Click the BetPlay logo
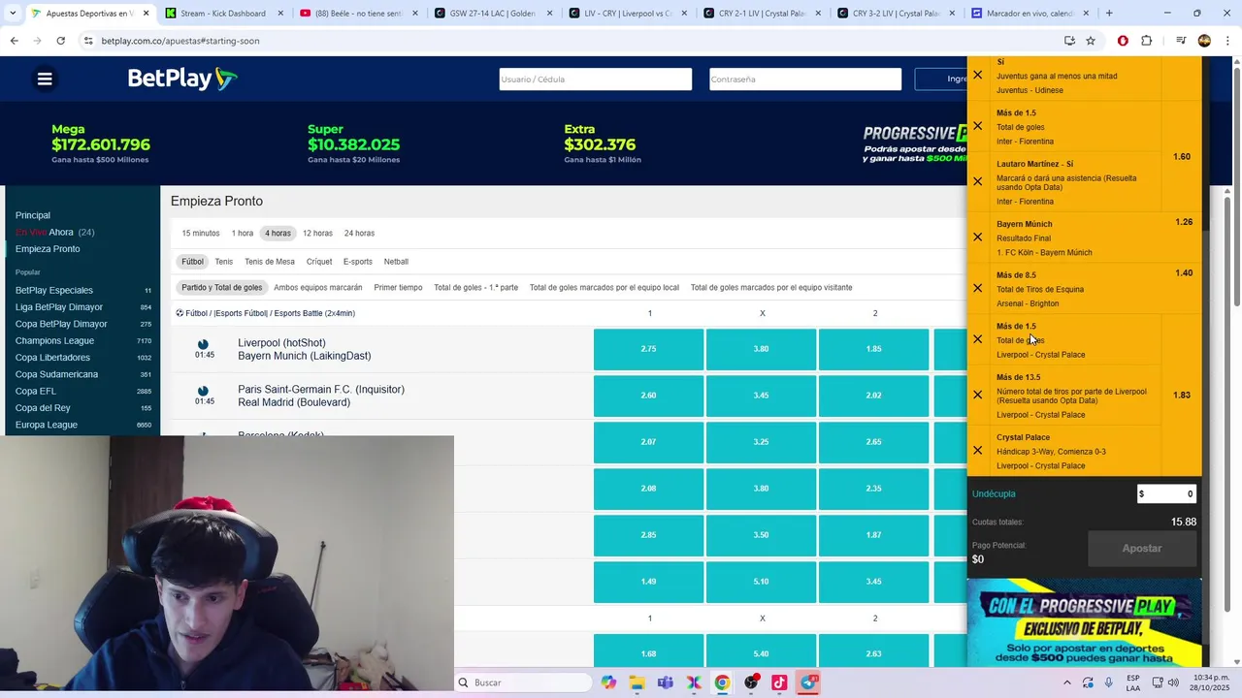1242x698 pixels. click(x=182, y=79)
